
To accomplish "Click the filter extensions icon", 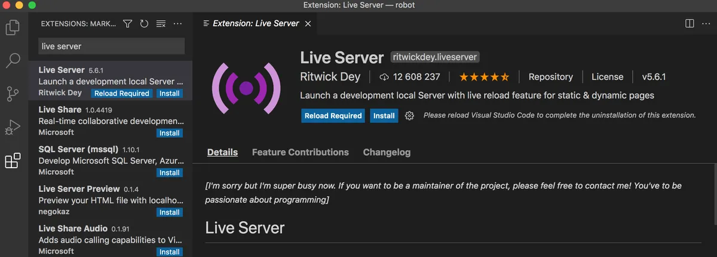I will coord(127,23).
